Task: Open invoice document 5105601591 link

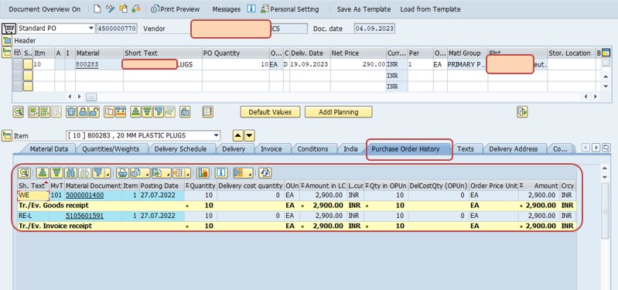Action: pos(85,216)
